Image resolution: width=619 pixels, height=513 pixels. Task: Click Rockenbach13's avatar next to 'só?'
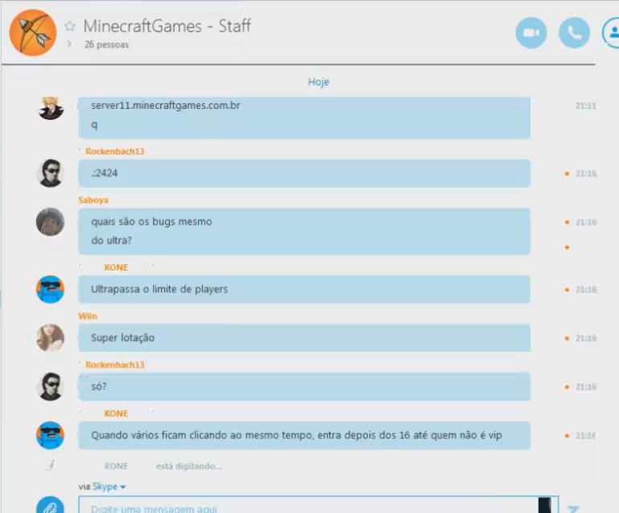pos(50,387)
